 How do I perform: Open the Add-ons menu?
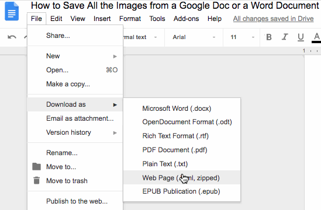click(187, 19)
